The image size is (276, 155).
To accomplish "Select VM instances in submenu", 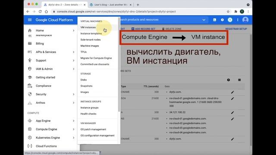I will pos(88,28).
